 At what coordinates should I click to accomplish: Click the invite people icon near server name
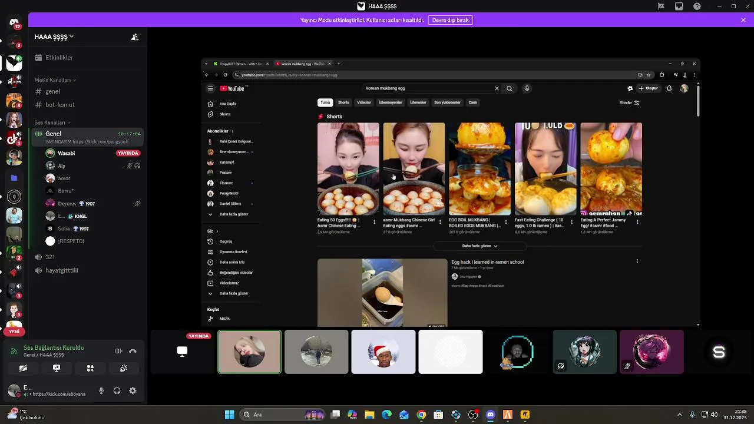click(135, 37)
